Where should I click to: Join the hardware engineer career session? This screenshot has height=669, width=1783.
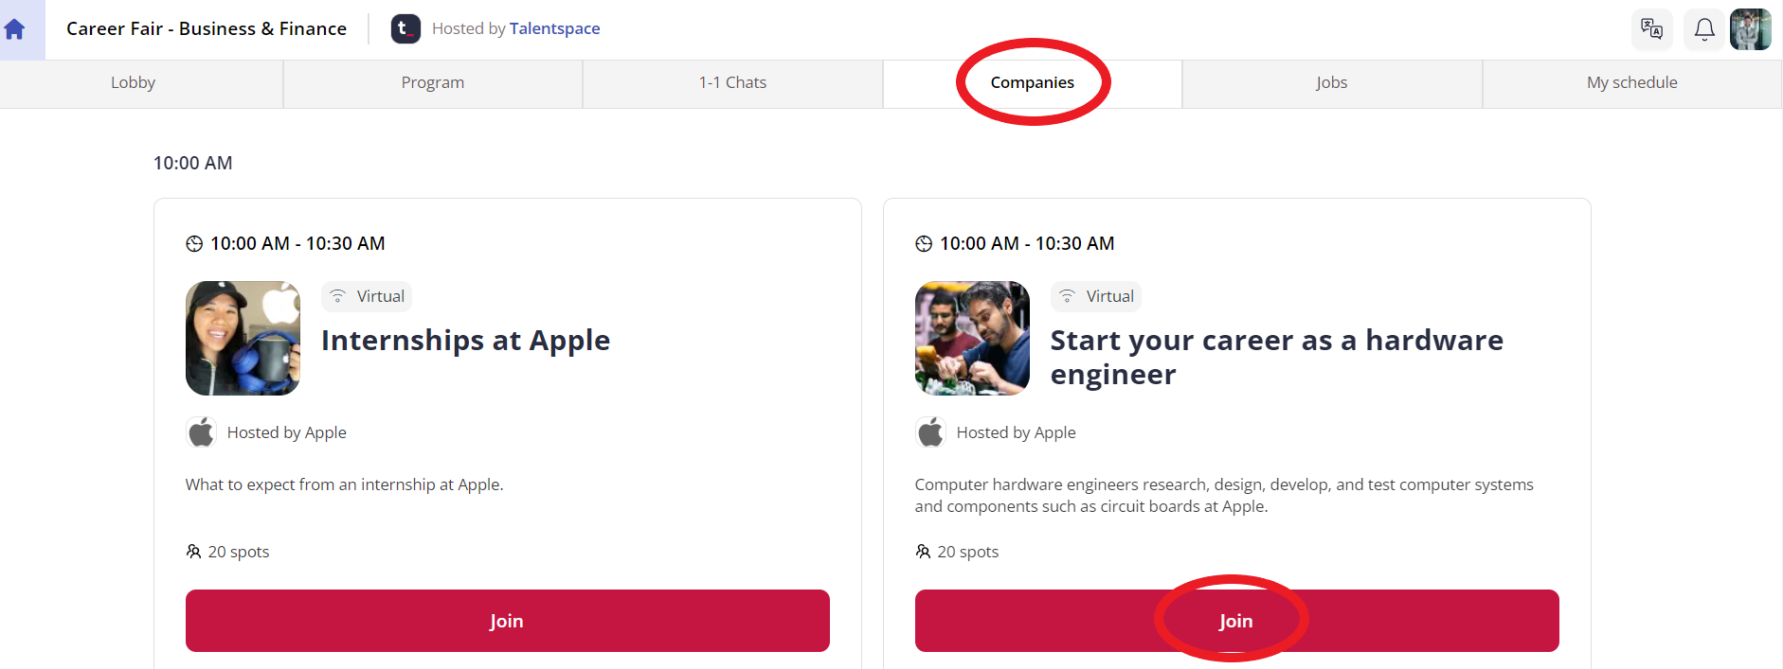click(x=1237, y=621)
